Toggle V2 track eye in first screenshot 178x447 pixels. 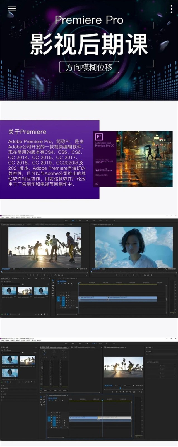coord(69,295)
